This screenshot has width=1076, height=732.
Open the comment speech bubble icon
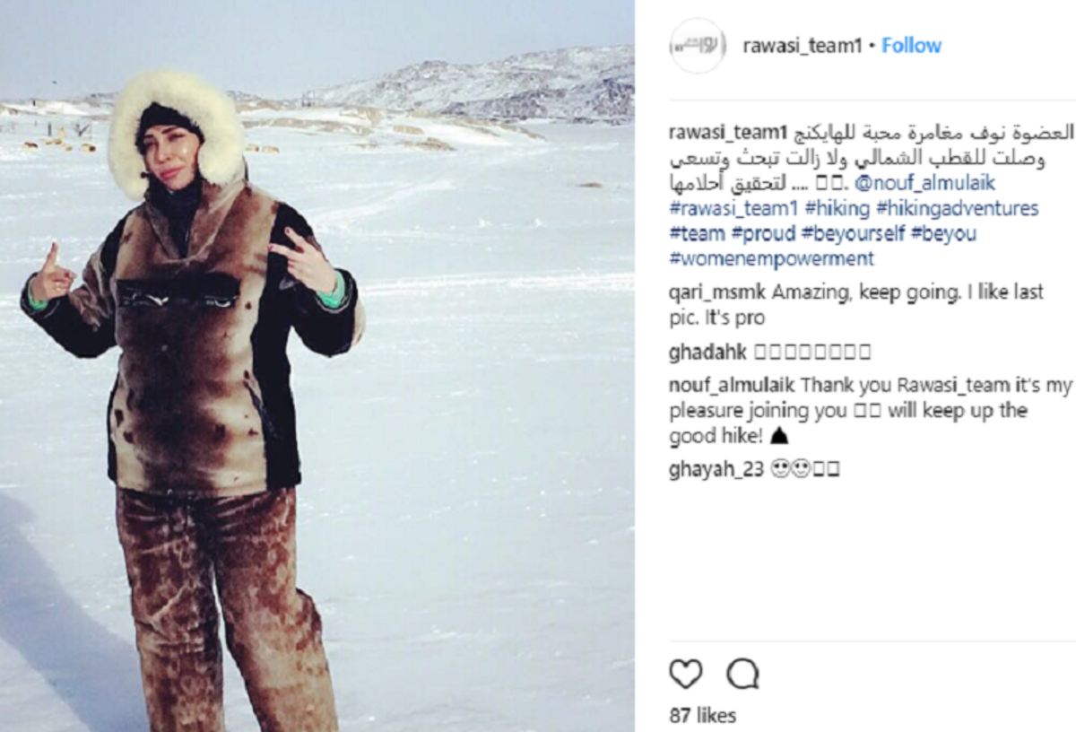[x=743, y=674]
